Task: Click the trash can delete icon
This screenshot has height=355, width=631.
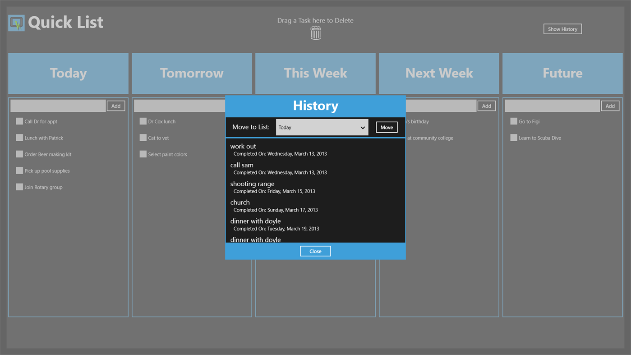Action: point(315,32)
